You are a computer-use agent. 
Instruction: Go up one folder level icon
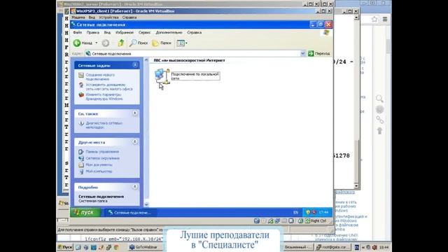[121, 43]
